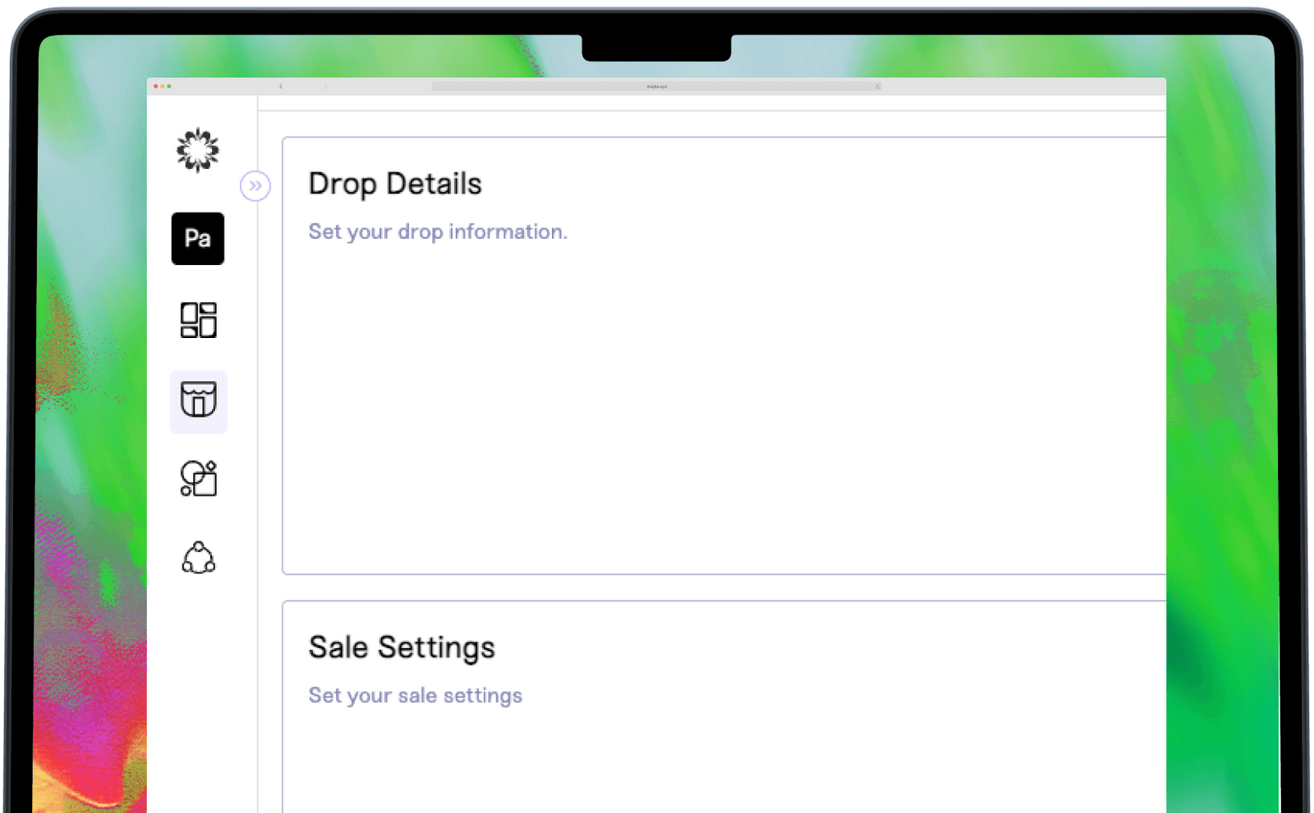
Task: Reload the mojito.xyz page
Action: [x=876, y=86]
